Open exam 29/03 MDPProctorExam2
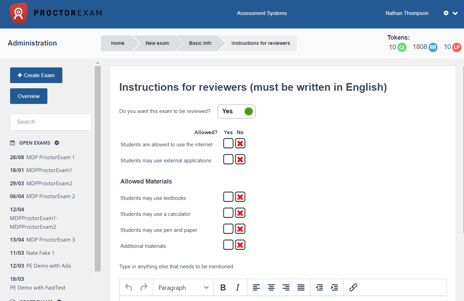This screenshot has height=301, width=464. click(x=41, y=183)
